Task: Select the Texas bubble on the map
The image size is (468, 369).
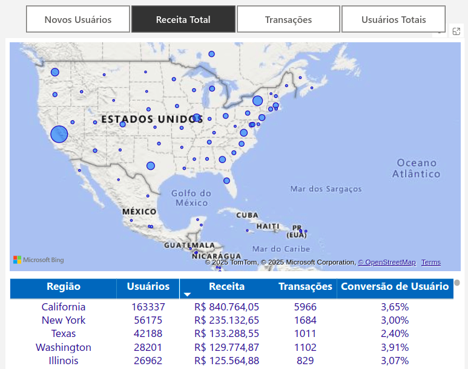Action: pyautogui.click(x=151, y=165)
